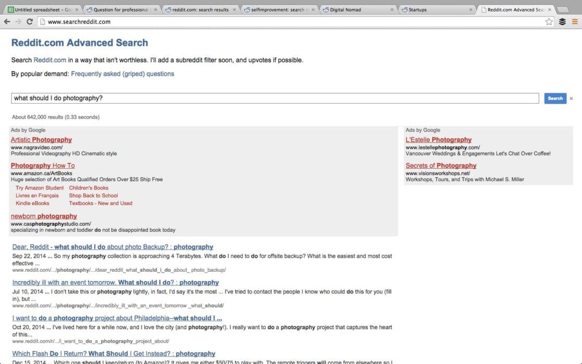Screen dimensions: 582x364
Task: Open Incredibly ill with event result
Action: [116, 283]
